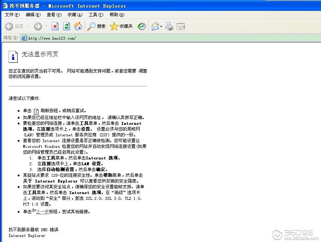Click the info icon beside 无法显示网页
Screen dimensions: 321x242
[13, 57]
